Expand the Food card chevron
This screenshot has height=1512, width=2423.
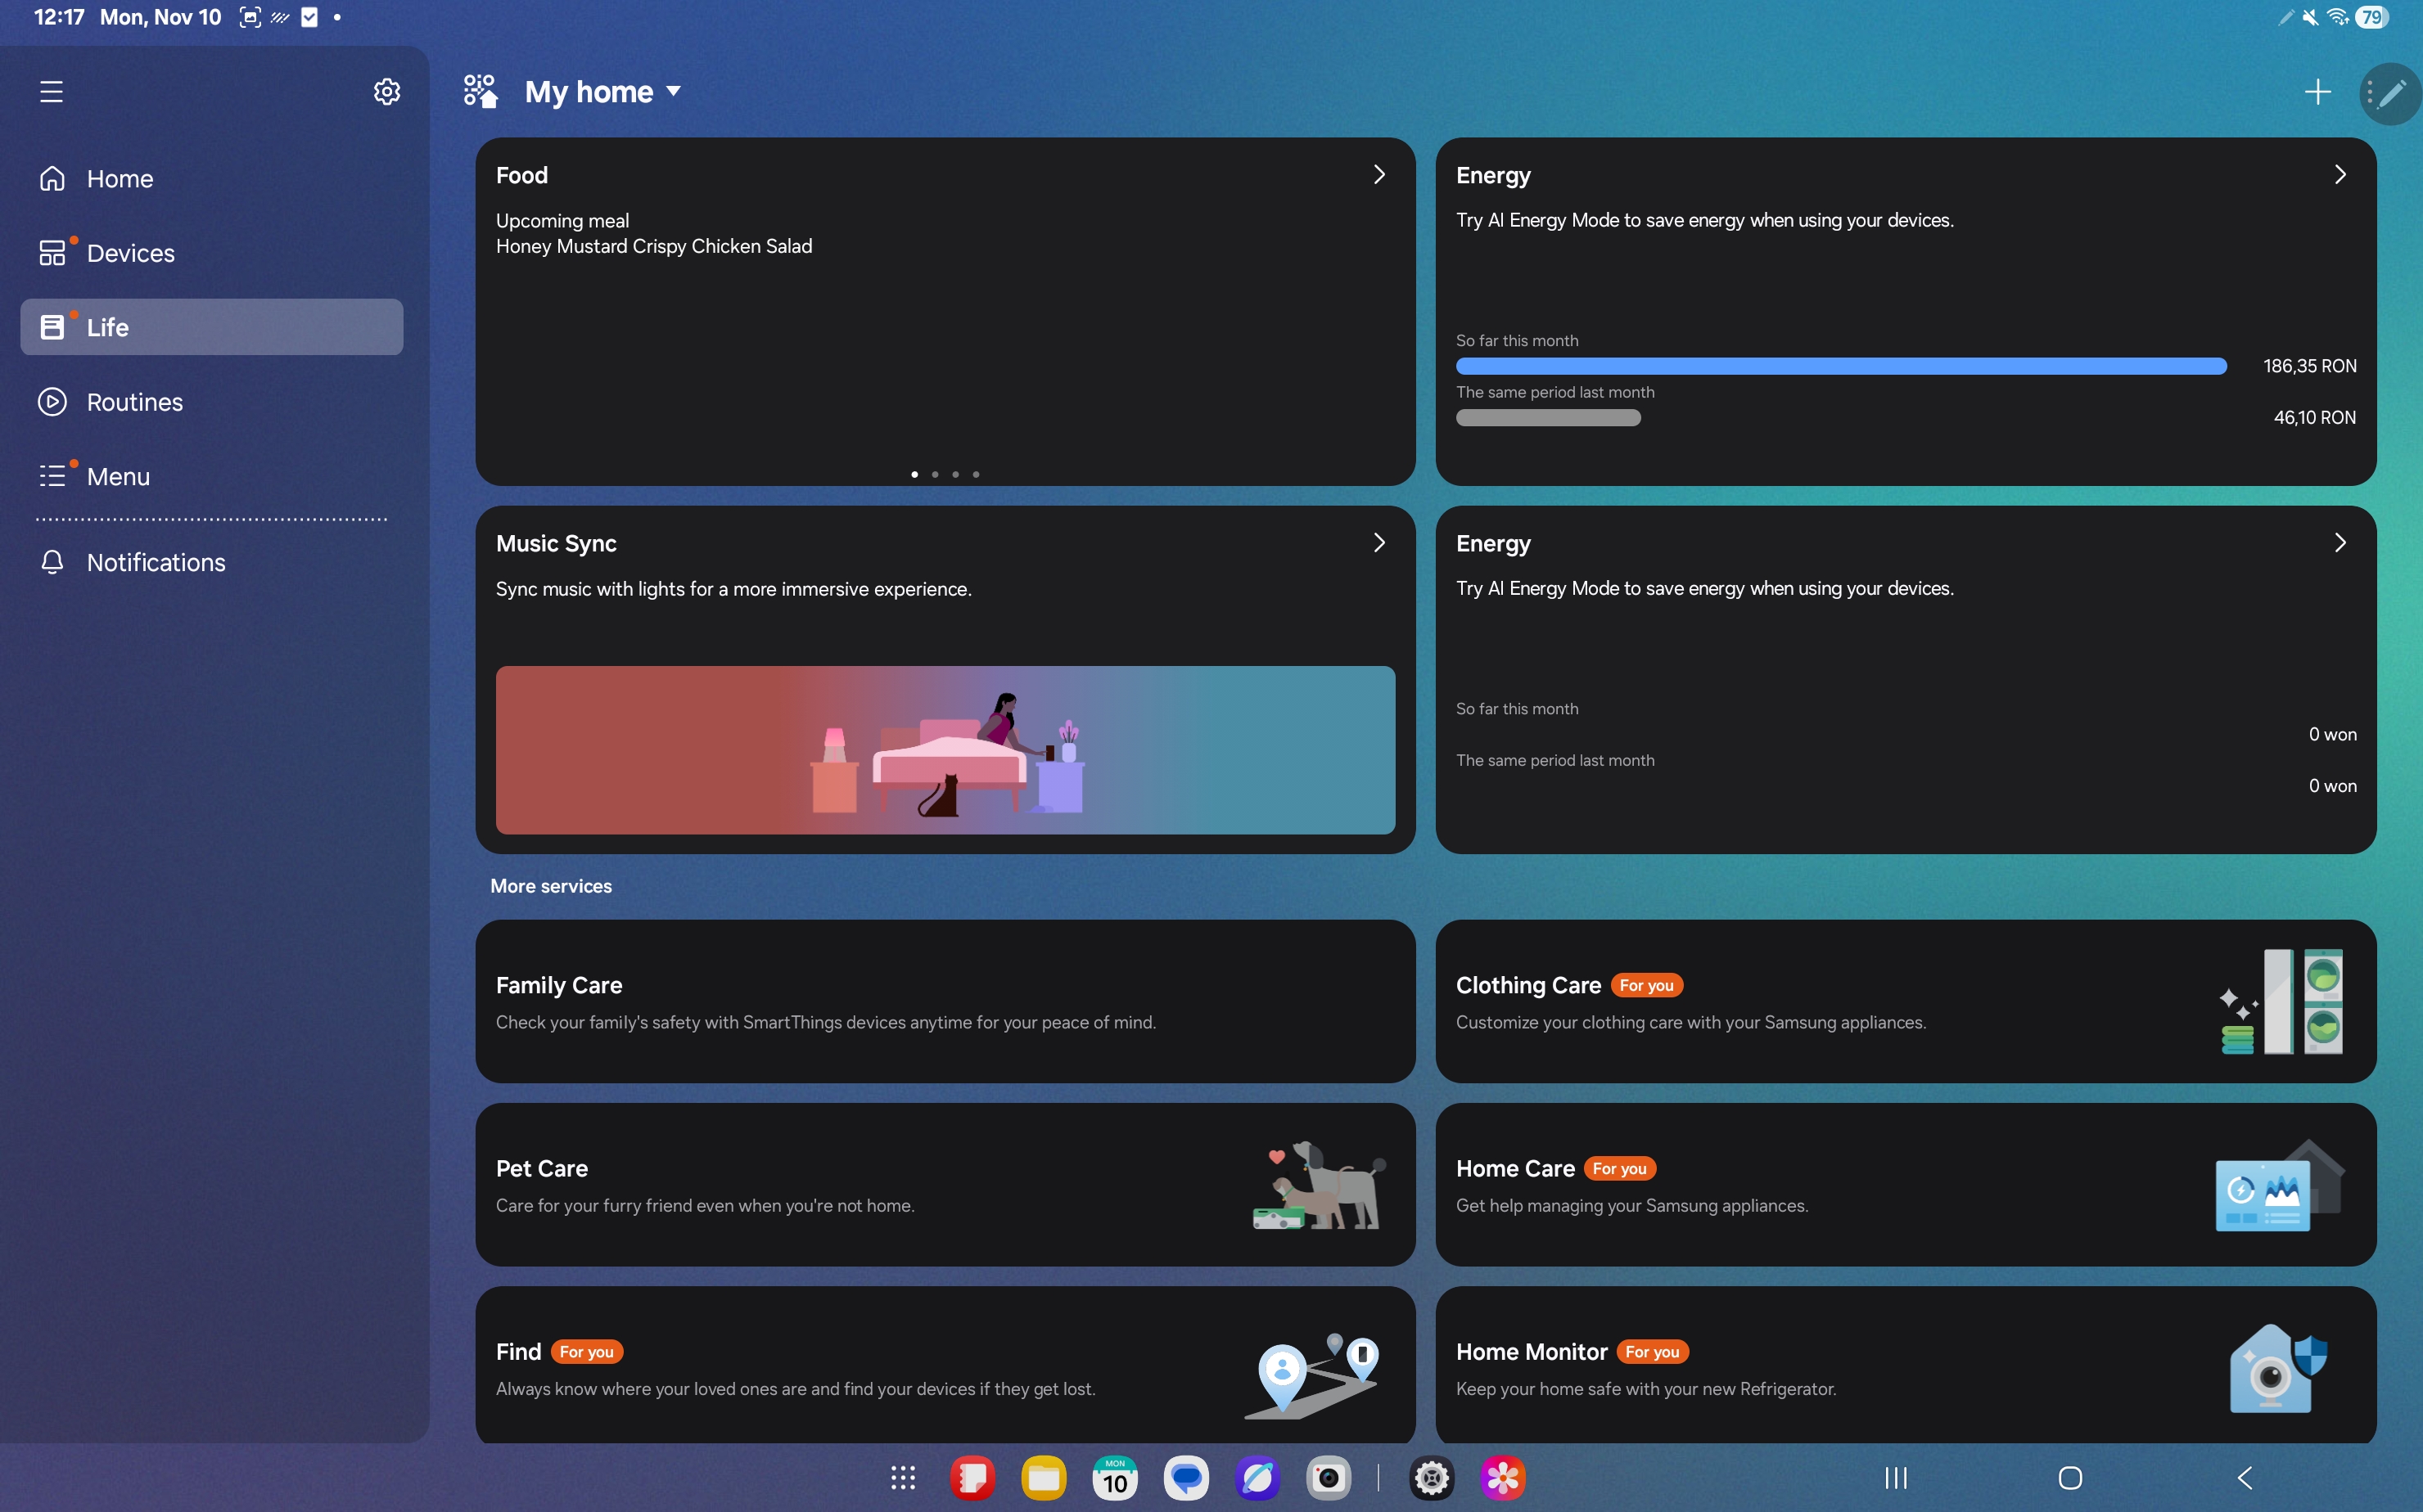pos(1378,175)
